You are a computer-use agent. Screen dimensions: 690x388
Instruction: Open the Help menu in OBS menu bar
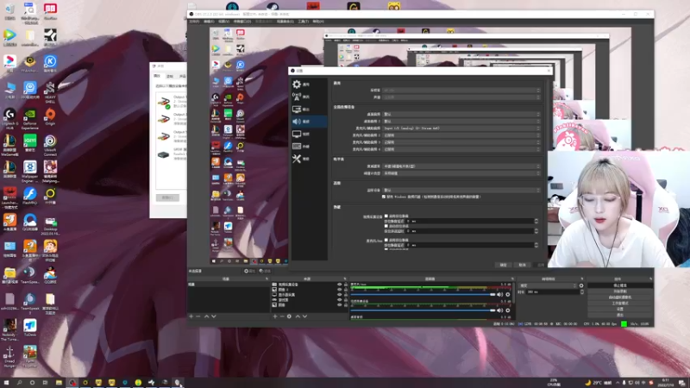(317, 21)
